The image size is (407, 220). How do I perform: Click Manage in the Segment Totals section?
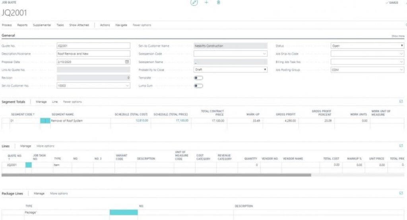[x=41, y=102]
